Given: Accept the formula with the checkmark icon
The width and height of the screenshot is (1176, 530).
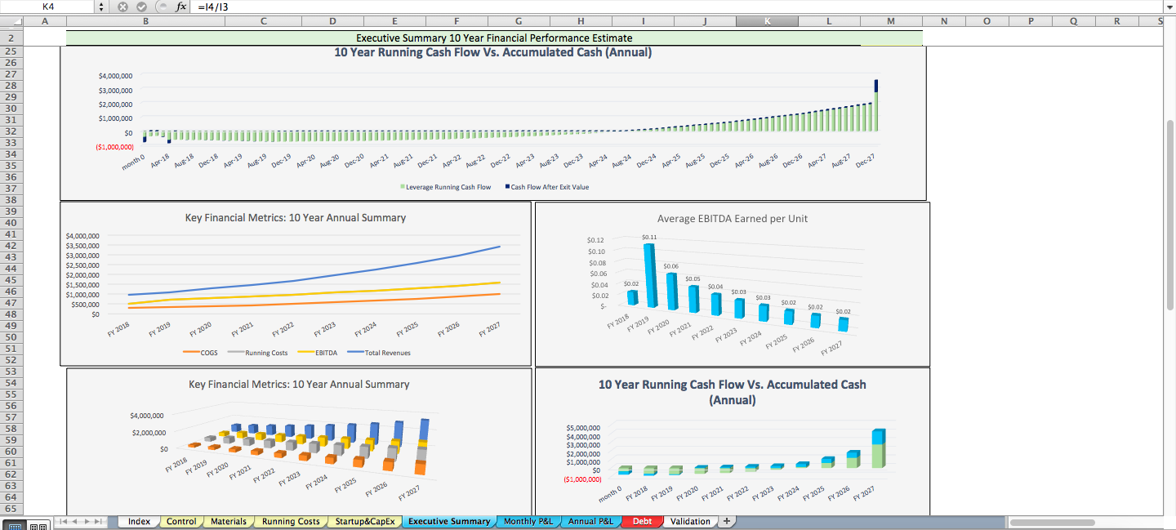Looking at the screenshot, I should coord(140,7).
